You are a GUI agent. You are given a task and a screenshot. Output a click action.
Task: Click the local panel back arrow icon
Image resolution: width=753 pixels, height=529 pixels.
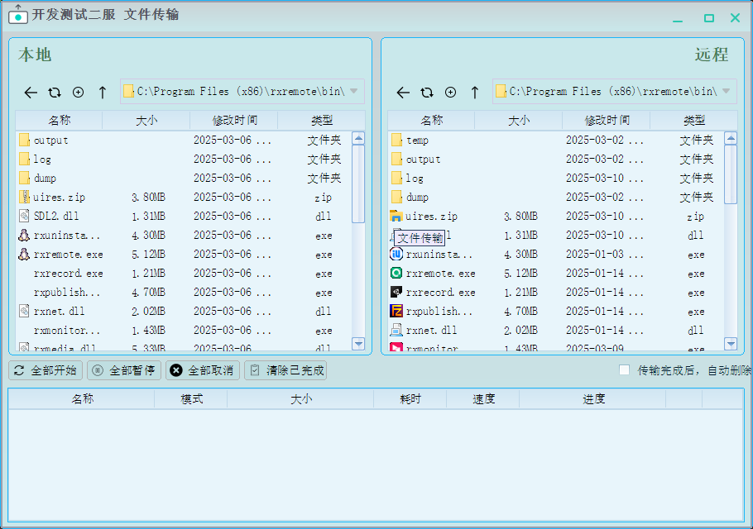31,93
